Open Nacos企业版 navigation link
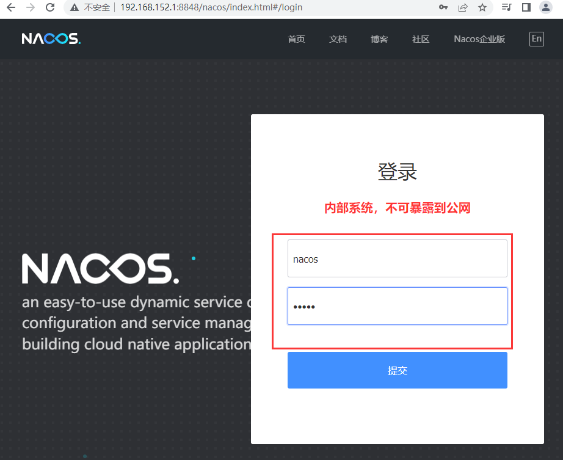563x460 pixels. pos(479,38)
